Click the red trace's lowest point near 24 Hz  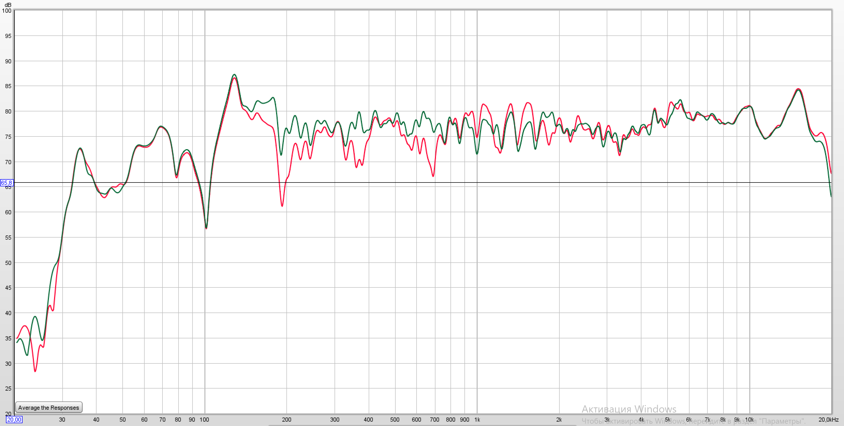pyautogui.click(x=35, y=371)
